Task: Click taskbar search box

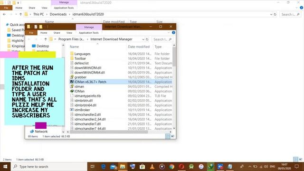Action: [49, 167]
